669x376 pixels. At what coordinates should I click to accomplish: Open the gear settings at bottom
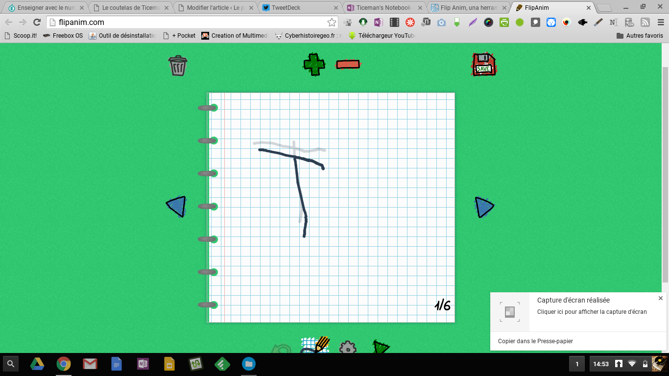(348, 348)
